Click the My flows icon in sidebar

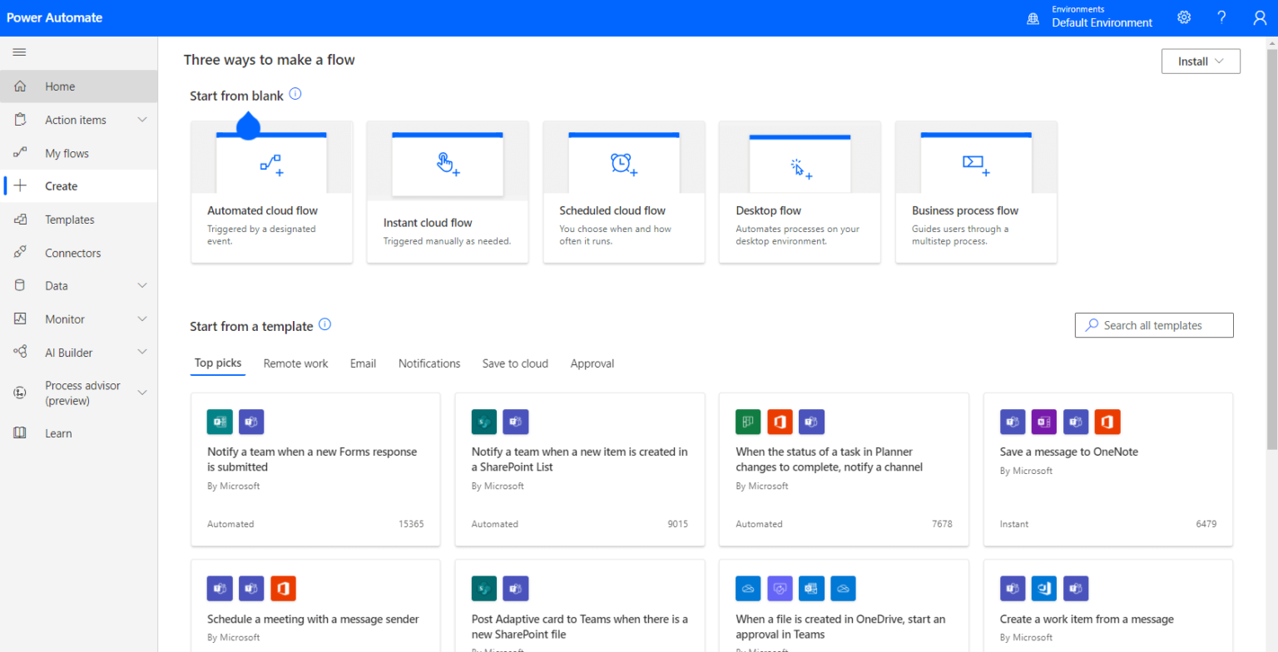(21, 153)
